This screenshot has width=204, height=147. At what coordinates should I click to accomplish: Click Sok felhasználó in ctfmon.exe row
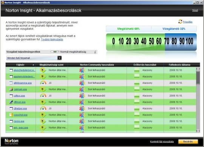(x=96, y=102)
